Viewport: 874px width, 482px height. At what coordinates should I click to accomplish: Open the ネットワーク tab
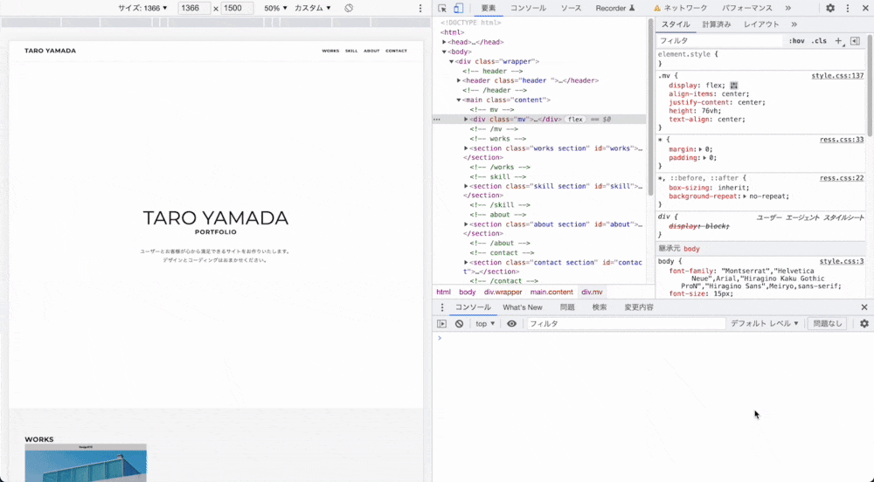[681, 9]
